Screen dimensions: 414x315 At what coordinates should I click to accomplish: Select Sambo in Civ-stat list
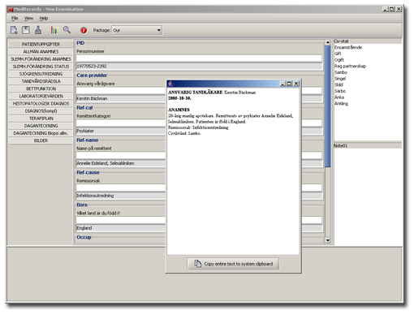[x=341, y=72]
